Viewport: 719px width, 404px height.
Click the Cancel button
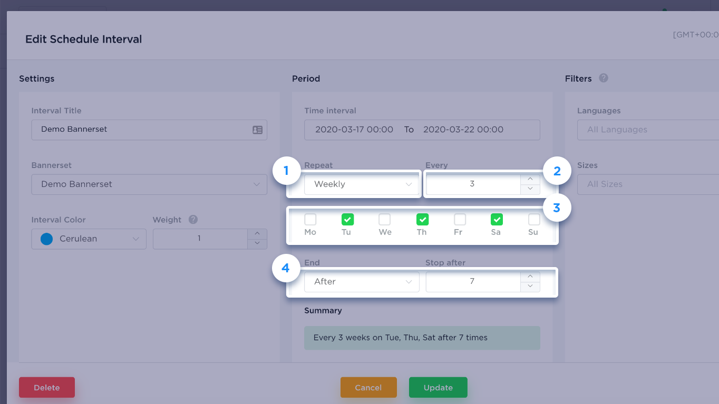point(368,388)
